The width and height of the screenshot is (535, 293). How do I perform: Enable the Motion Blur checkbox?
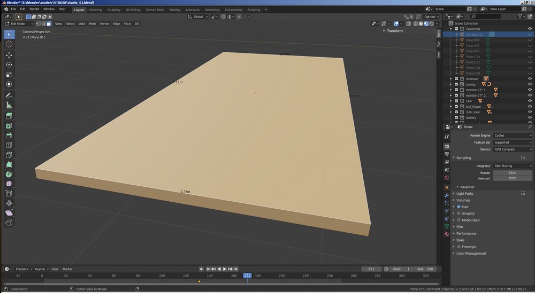(x=458, y=220)
